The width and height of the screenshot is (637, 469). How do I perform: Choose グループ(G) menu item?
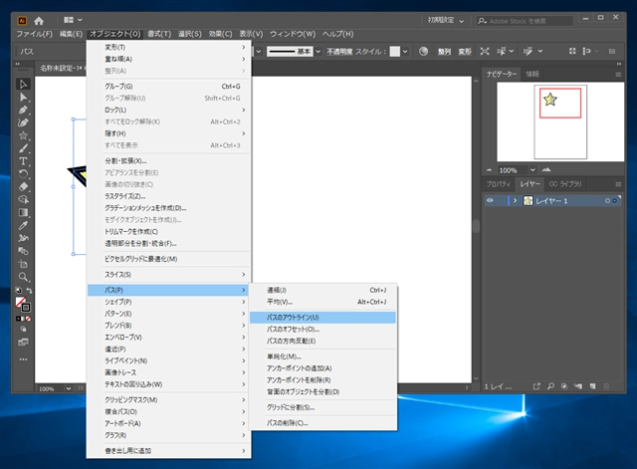click(x=169, y=87)
